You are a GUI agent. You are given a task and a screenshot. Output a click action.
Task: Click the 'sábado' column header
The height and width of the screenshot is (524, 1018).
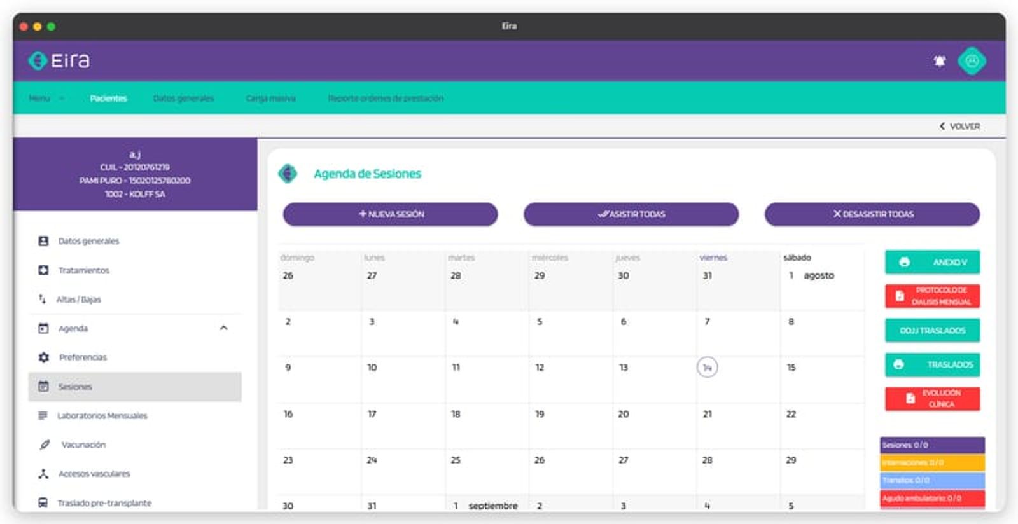click(797, 258)
